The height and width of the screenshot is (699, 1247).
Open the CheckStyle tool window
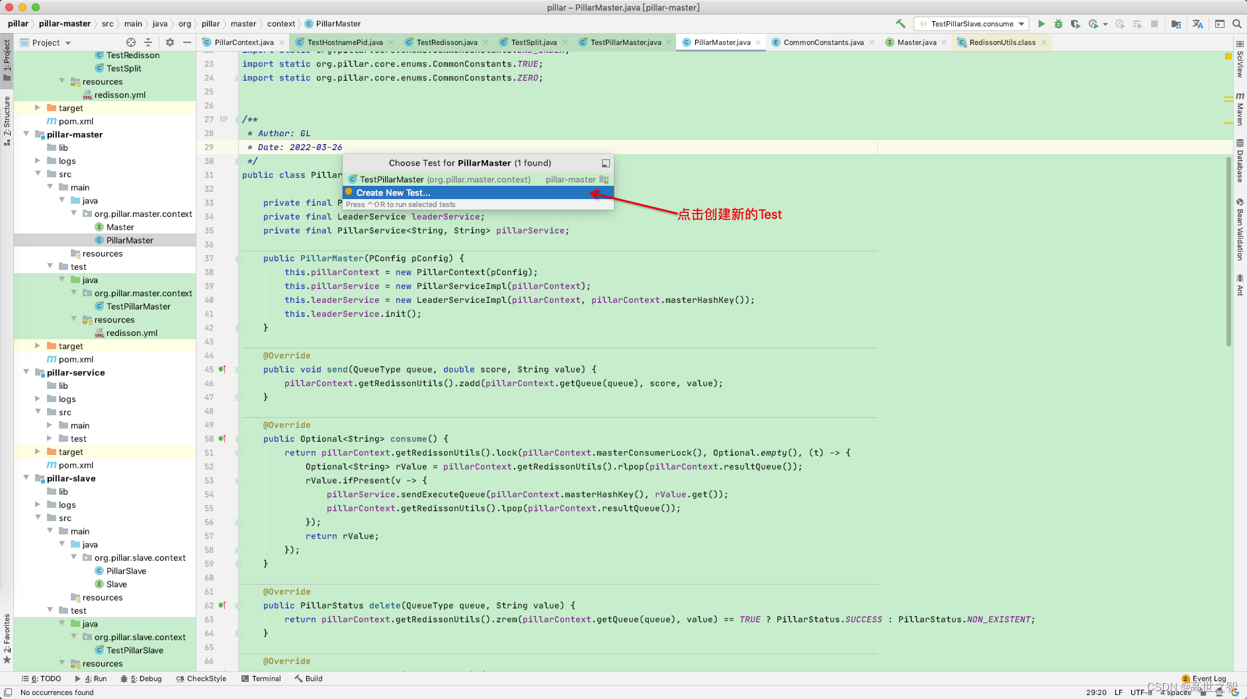pos(201,678)
